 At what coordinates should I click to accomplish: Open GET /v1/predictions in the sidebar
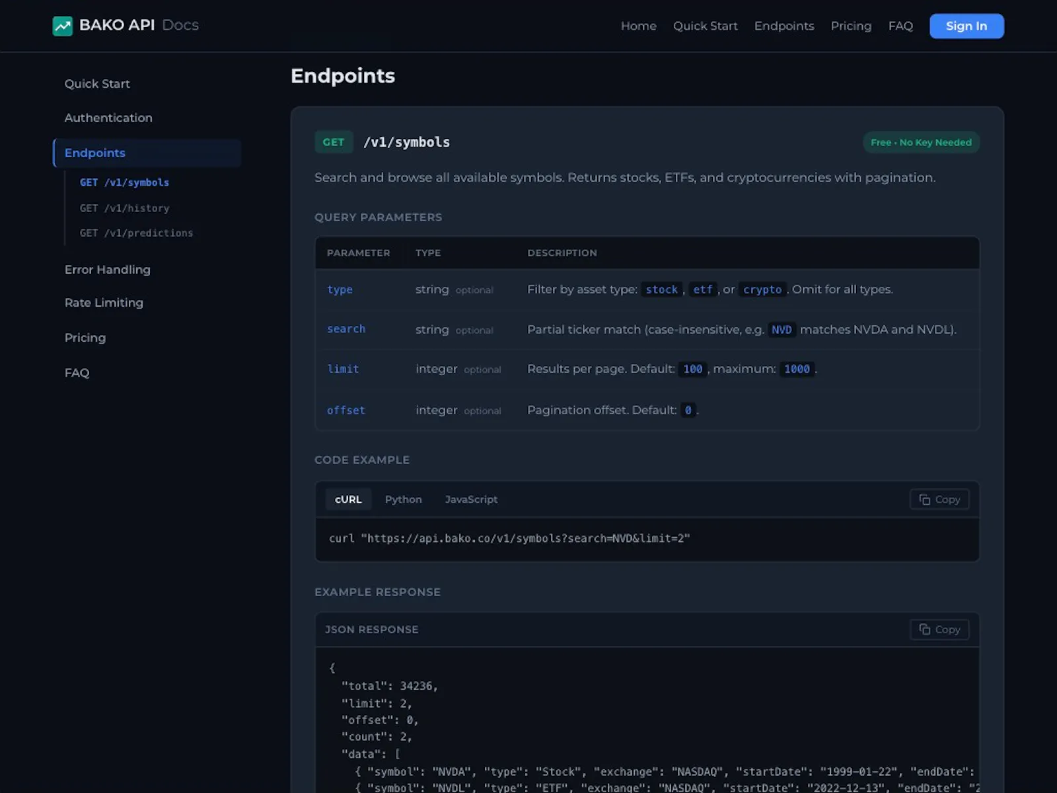pyautogui.click(x=136, y=233)
